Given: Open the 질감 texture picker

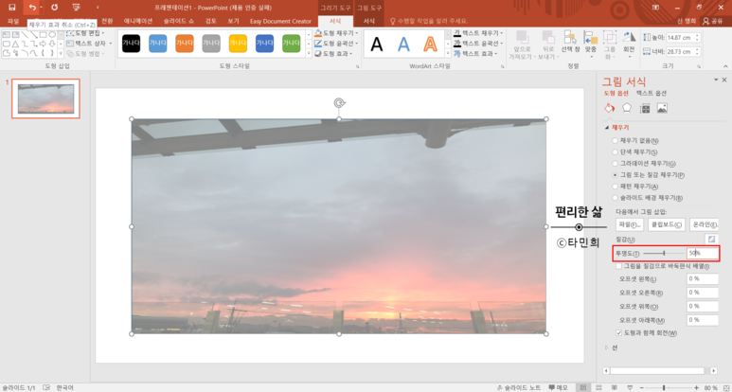Looking at the screenshot, I should pos(711,239).
